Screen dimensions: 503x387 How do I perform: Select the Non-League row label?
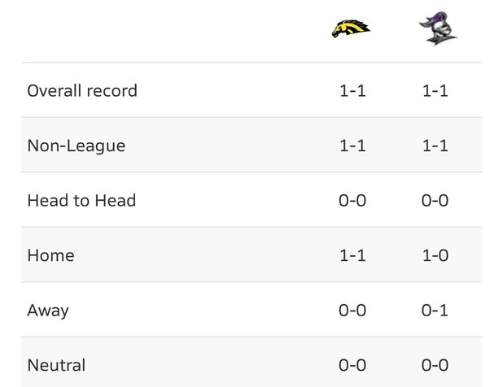click(x=77, y=146)
